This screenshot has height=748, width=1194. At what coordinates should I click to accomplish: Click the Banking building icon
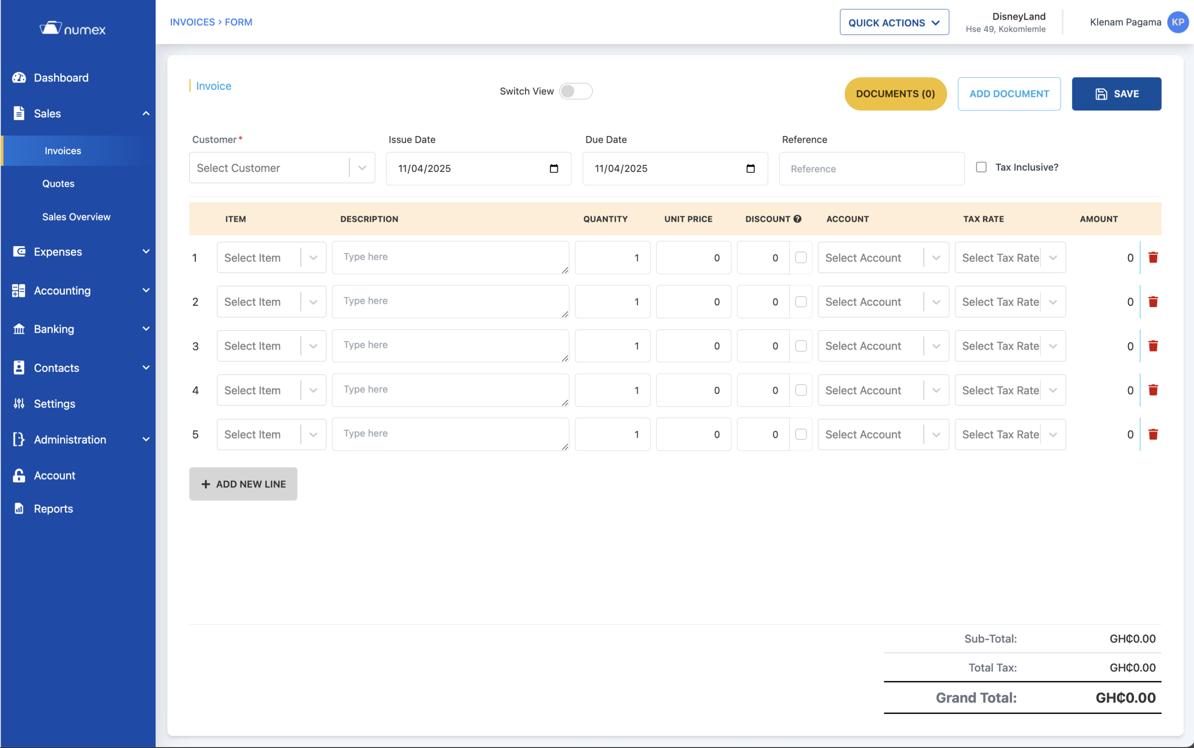pos(19,329)
